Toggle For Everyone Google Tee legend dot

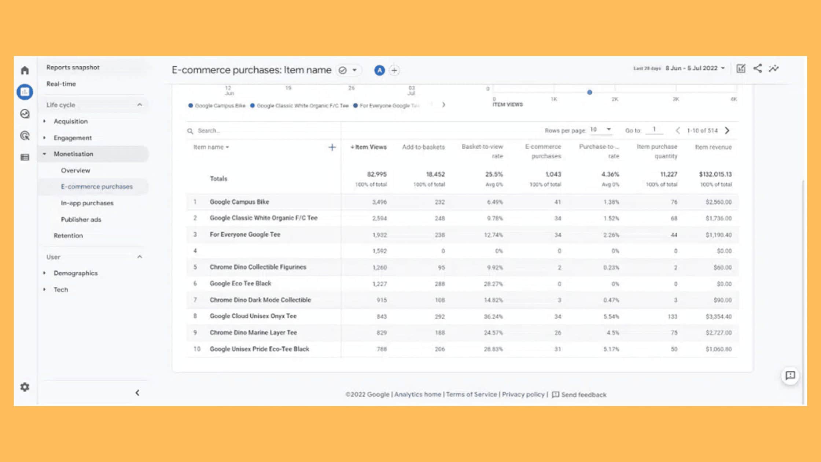click(x=355, y=106)
